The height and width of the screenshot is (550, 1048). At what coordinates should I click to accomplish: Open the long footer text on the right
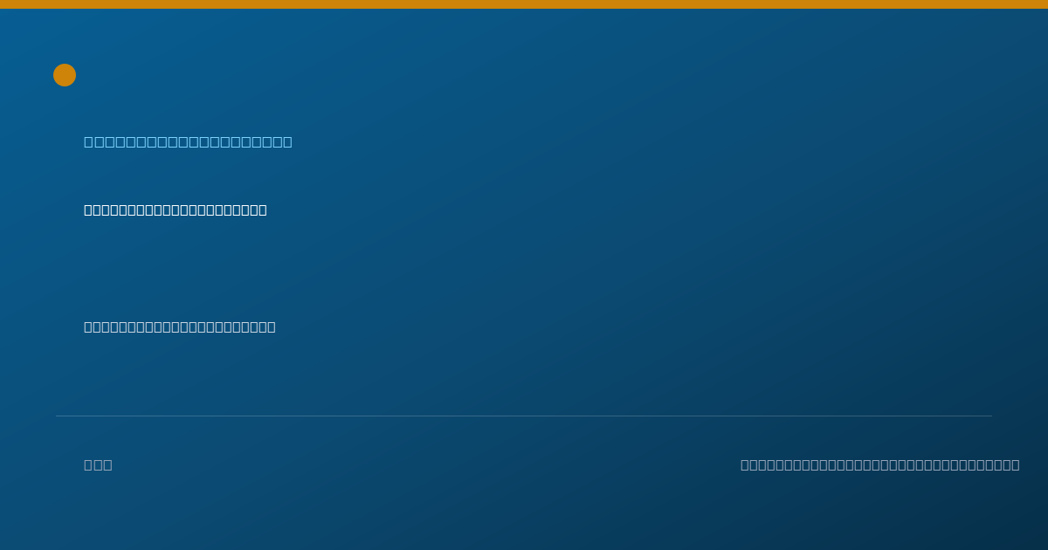coord(880,464)
